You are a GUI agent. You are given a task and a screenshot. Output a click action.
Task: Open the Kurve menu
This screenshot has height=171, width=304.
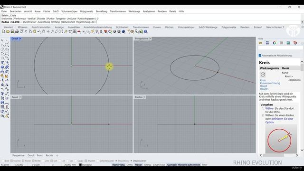pyautogui.click(x=38, y=11)
